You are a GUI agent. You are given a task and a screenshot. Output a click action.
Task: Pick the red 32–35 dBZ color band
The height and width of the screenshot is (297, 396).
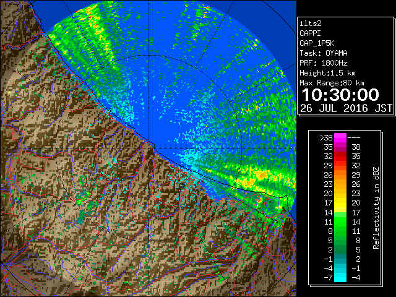click(340, 157)
